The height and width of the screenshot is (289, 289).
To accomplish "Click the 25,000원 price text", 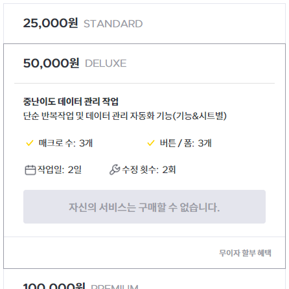I will click(51, 23).
